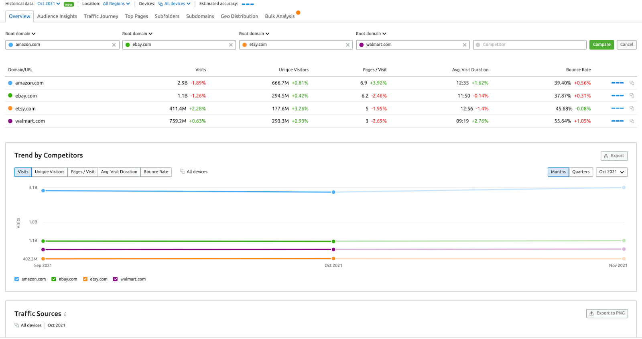Click accuracy dashes in etsy.com row

pyautogui.click(x=618, y=108)
